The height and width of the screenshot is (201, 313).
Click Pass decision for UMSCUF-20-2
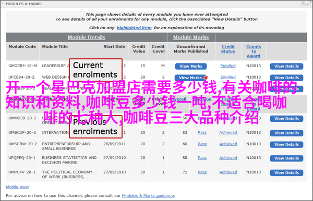click(202, 132)
